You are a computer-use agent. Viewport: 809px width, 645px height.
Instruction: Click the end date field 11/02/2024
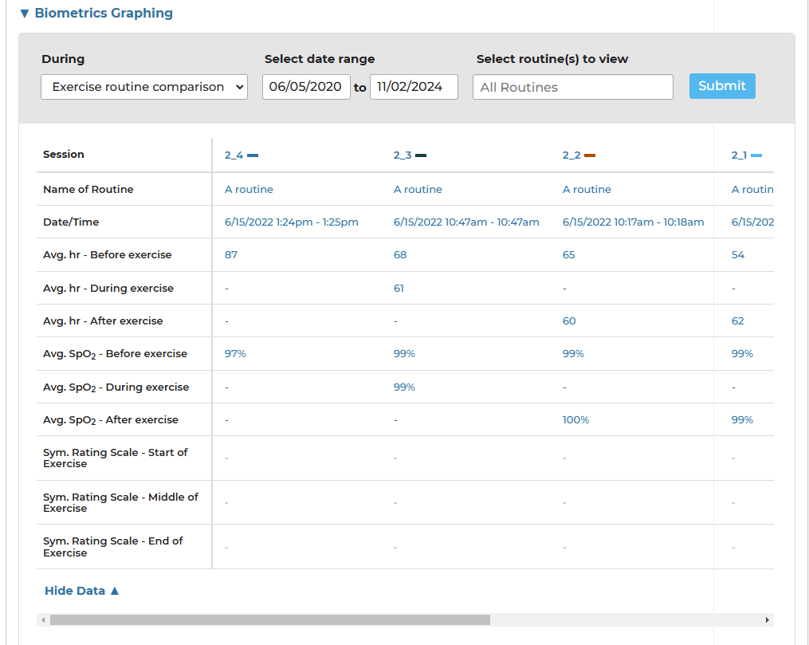click(414, 87)
